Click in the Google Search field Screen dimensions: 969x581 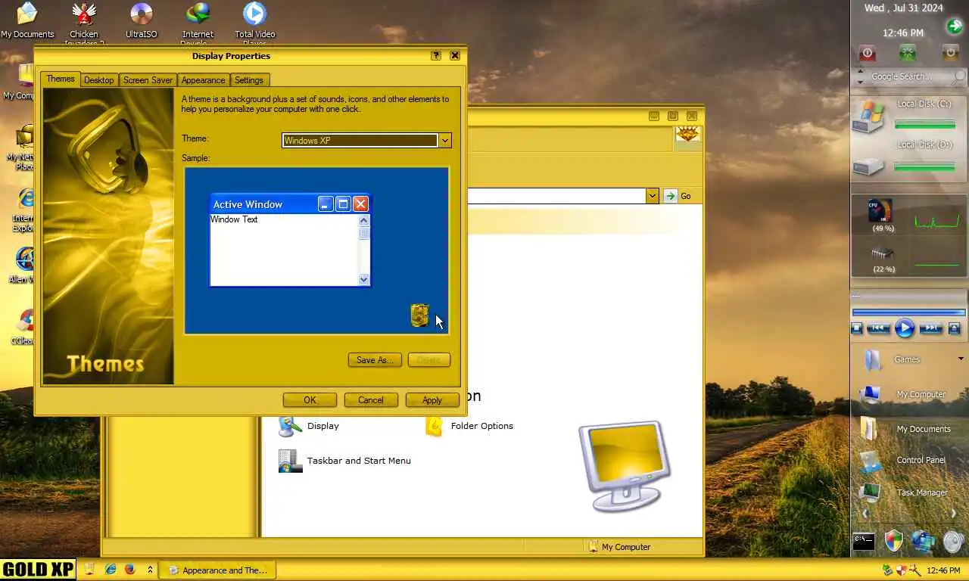coord(908,76)
